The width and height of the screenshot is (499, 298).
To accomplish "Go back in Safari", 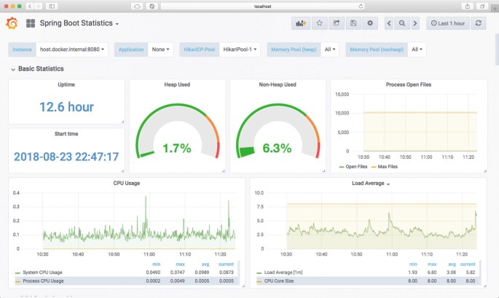I will coord(30,6).
